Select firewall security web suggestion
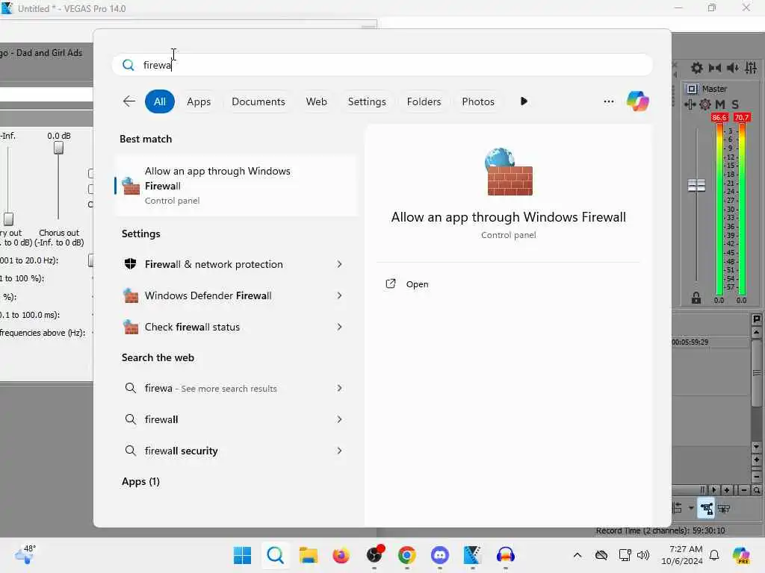The image size is (765, 573). tap(181, 451)
